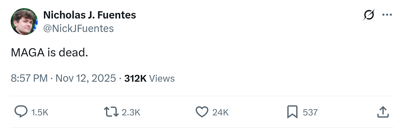The image size is (404, 128).
Task: Click the share upload icon
Action: (383, 112)
